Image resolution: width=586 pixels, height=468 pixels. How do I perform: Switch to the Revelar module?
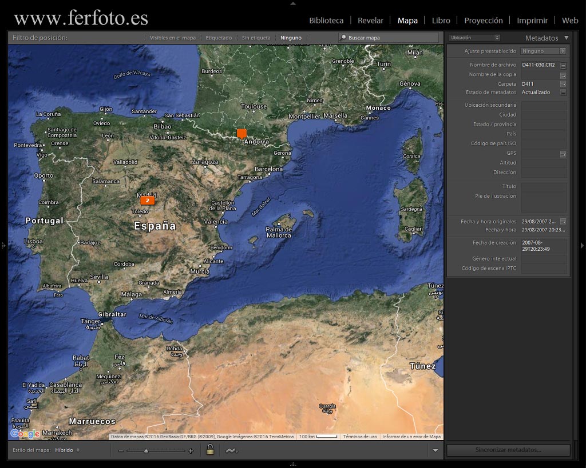coord(370,21)
